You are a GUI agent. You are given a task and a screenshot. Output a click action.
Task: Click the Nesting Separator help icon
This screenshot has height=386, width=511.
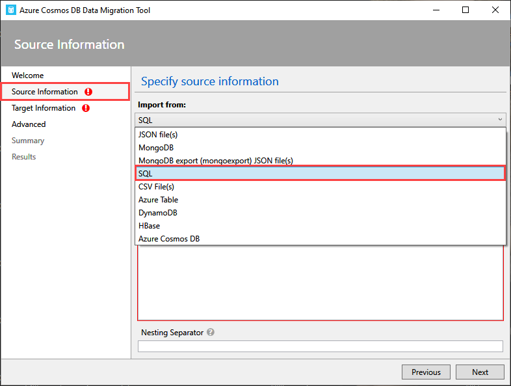pos(211,332)
